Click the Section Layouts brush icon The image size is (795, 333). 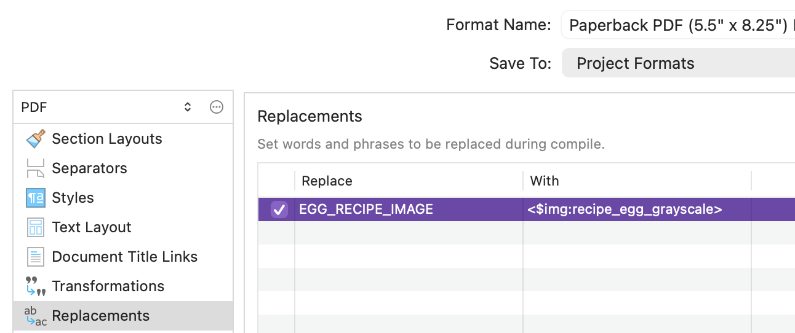pyautogui.click(x=36, y=139)
